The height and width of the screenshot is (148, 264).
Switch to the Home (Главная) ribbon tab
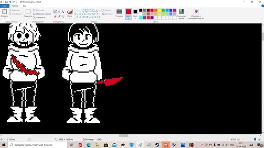(15, 6)
